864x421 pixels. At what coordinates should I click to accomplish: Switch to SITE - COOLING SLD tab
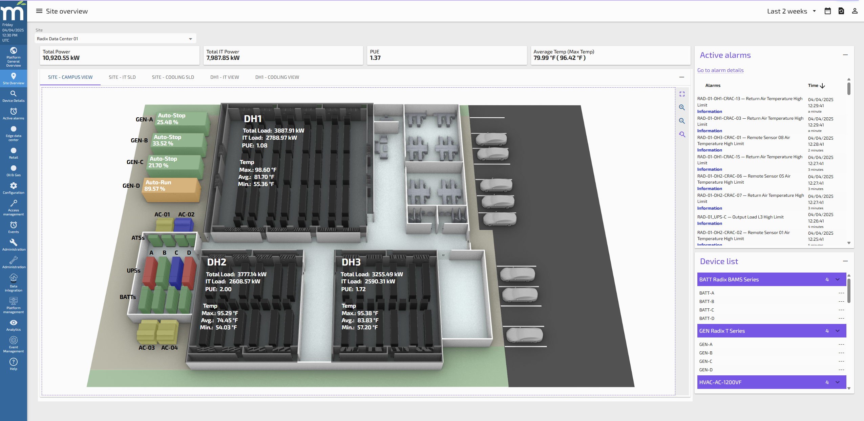click(x=173, y=77)
